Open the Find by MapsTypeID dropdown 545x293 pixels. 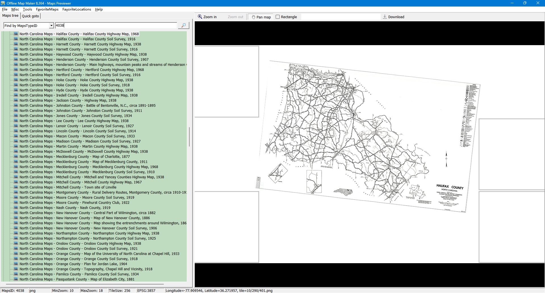[x=51, y=26]
